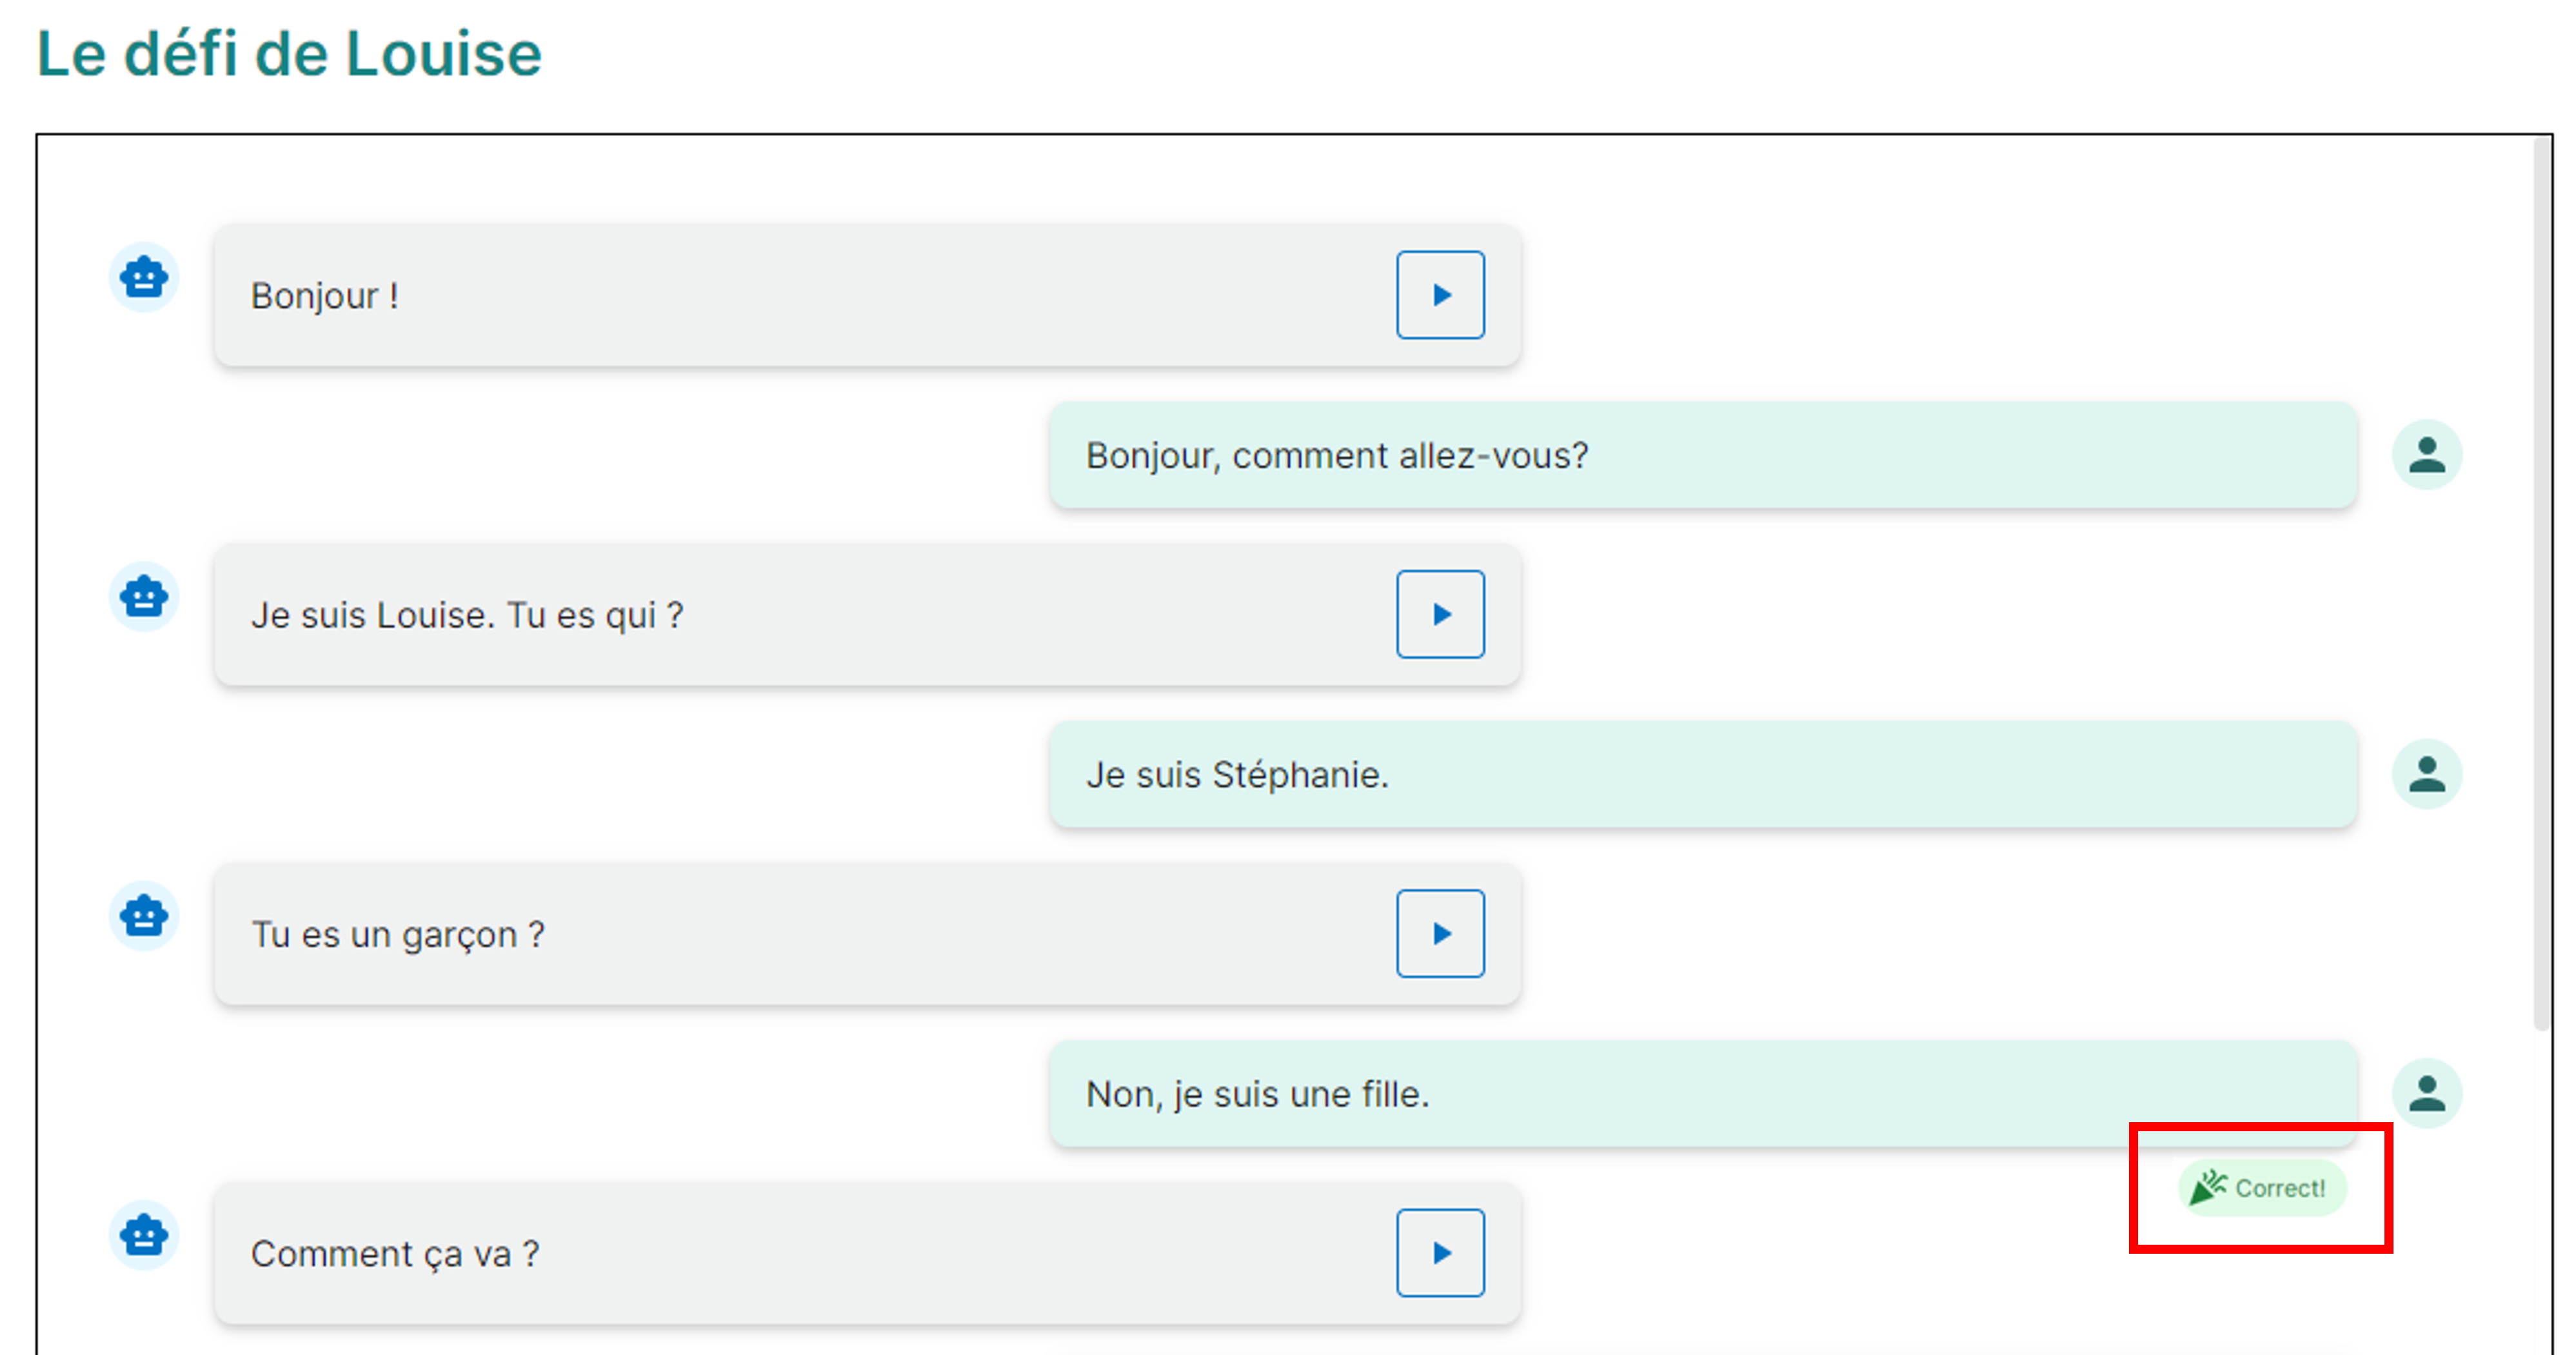Play the audio for "Tu es un garçon ?"
The image size is (2576, 1355).
pyautogui.click(x=1440, y=934)
